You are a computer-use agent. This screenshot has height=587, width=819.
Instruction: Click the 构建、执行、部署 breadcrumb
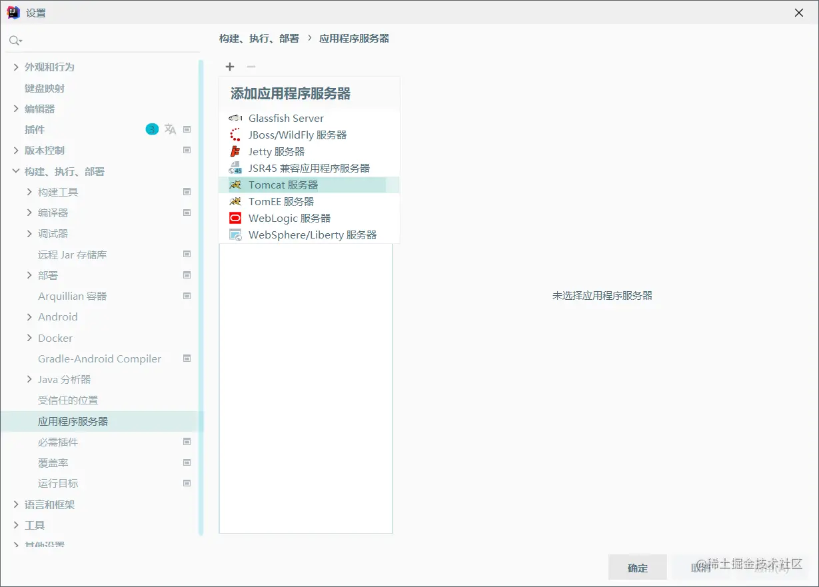259,39
